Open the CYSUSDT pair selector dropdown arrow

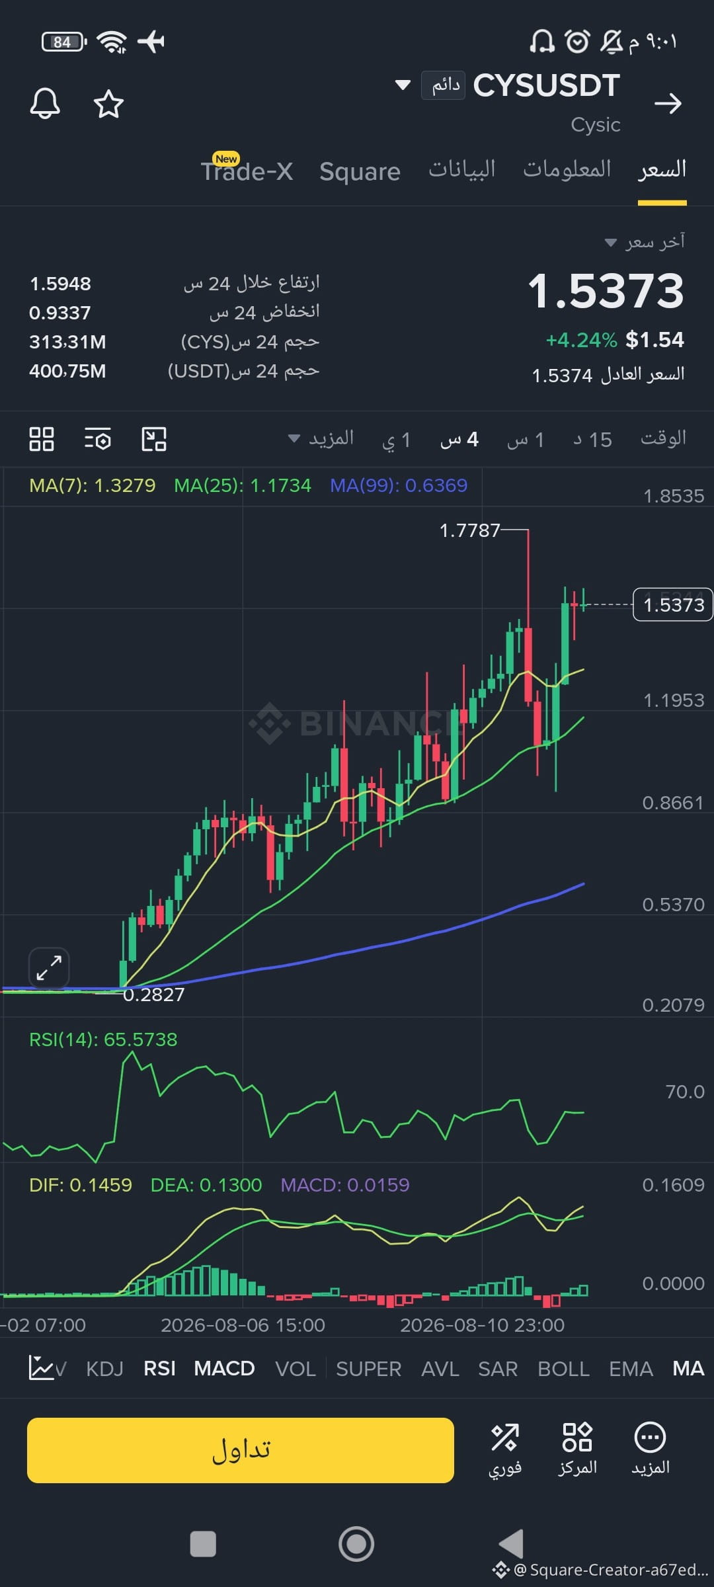(x=403, y=85)
